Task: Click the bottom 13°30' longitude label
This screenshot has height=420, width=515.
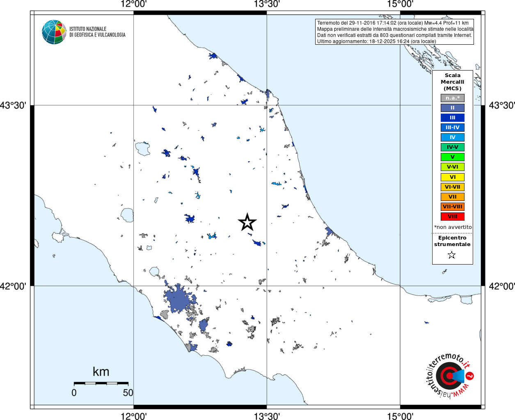Action: [x=267, y=416]
